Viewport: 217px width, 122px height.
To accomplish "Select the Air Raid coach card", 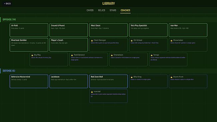I will pos(29,30).
